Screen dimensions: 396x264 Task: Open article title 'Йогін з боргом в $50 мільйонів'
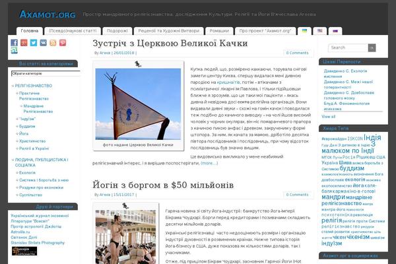point(163,185)
